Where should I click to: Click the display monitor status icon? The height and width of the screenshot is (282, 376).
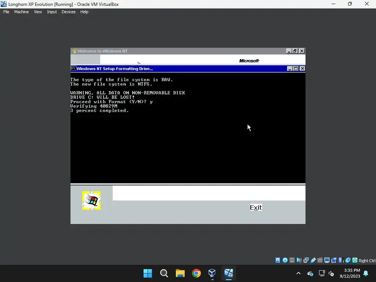tap(327, 260)
